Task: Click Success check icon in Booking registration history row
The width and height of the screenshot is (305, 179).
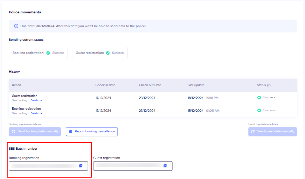Action: point(259,110)
